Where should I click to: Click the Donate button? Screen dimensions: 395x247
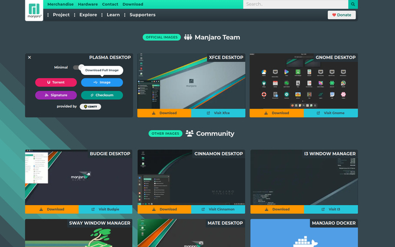pos(341,15)
